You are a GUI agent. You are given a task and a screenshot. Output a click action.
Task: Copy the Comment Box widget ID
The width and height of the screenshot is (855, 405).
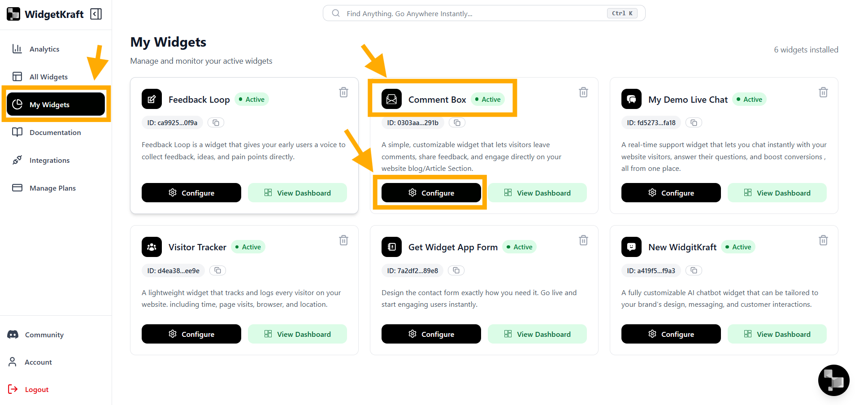click(x=457, y=123)
